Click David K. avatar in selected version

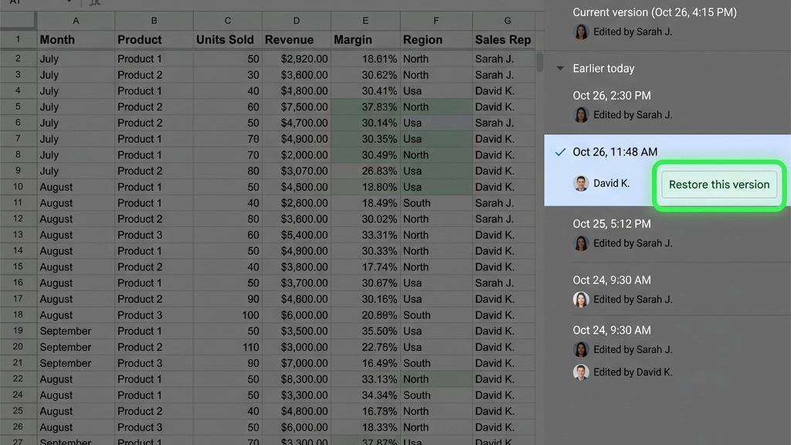[581, 183]
